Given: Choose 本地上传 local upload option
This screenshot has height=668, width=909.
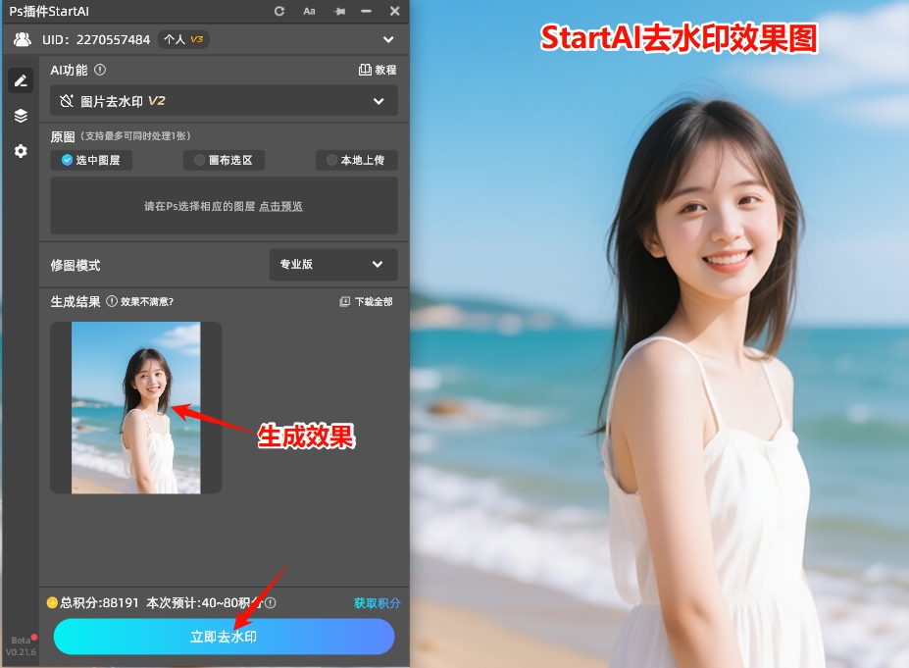Looking at the screenshot, I should pos(356,160).
